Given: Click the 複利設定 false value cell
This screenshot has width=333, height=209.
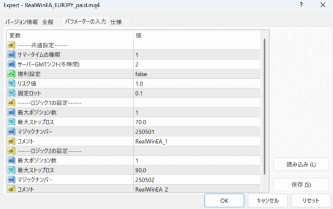Looking at the screenshot, I should pyautogui.click(x=196, y=74).
